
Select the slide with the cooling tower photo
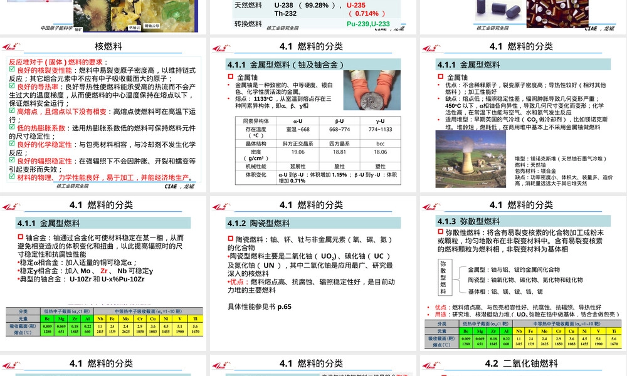click(x=523, y=115)
